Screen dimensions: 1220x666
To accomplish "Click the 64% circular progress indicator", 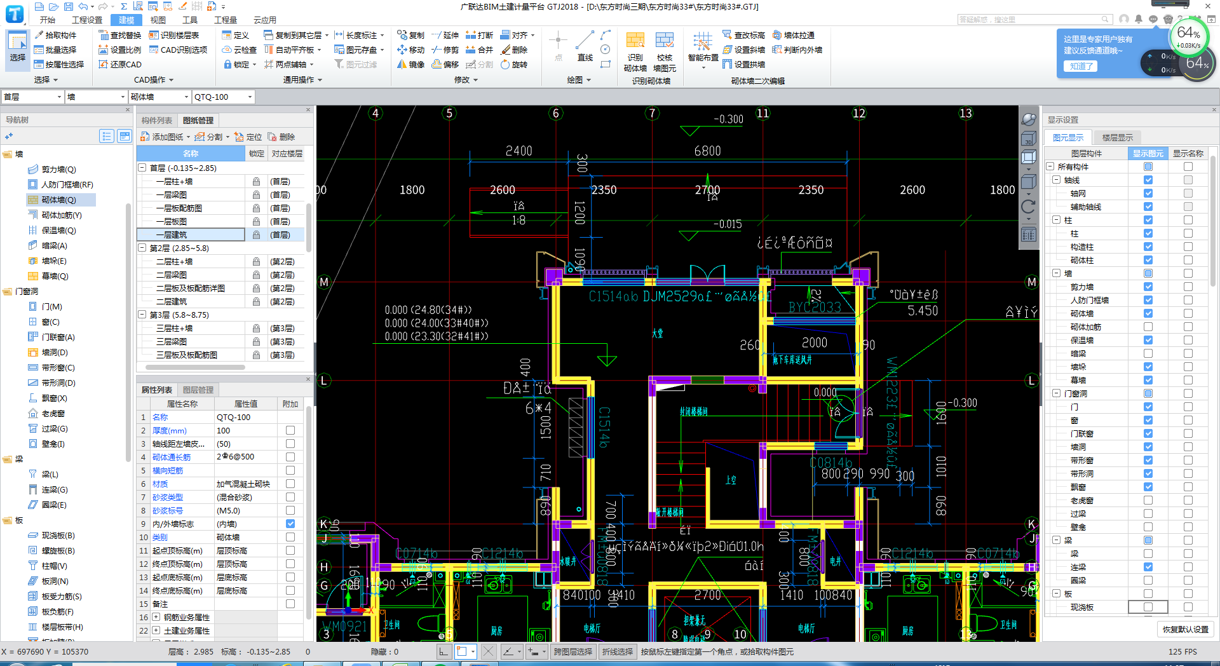I will tap(1188, 38).
